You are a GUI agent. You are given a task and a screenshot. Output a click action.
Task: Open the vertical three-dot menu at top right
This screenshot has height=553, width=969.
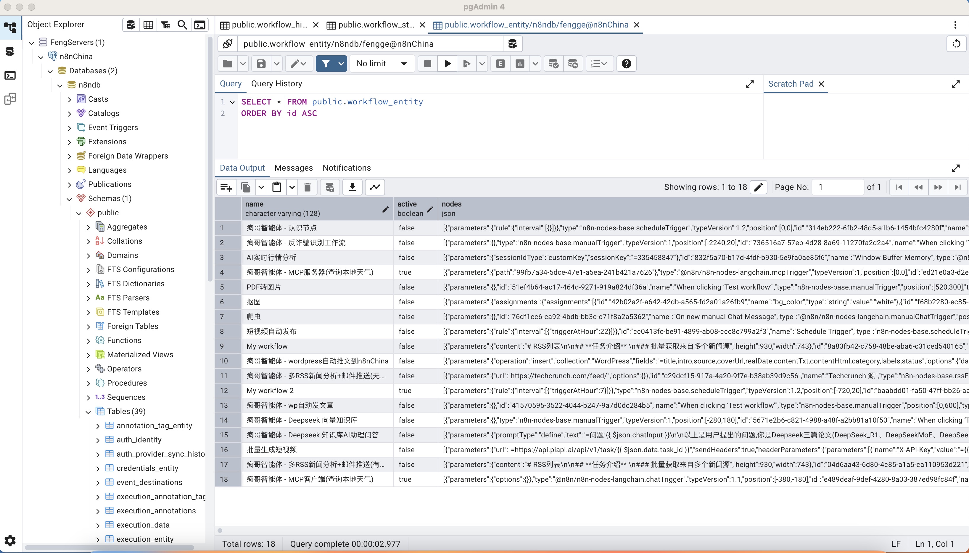pyautogui.click(x=955, y=25)
